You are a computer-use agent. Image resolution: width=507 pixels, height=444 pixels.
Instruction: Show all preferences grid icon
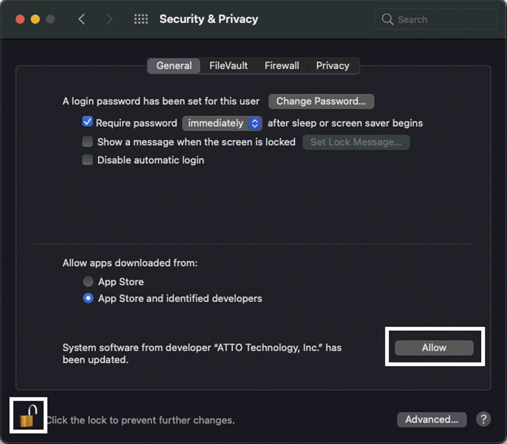coord(141,19)
